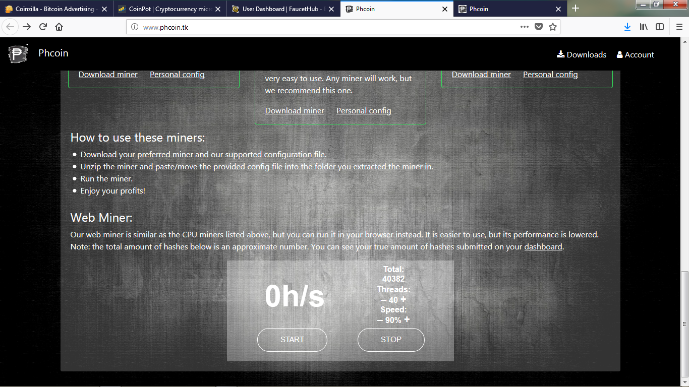Open Personal config in the middle card
The height and width of the screenshot is (387, 689).
(364, 111)
